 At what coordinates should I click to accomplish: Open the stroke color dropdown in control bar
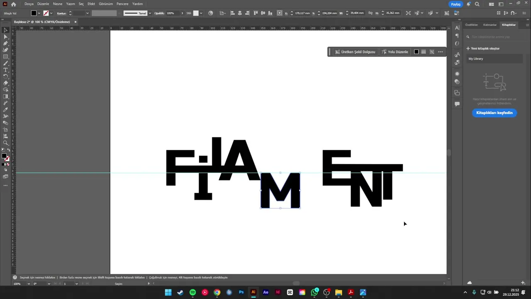51,13
